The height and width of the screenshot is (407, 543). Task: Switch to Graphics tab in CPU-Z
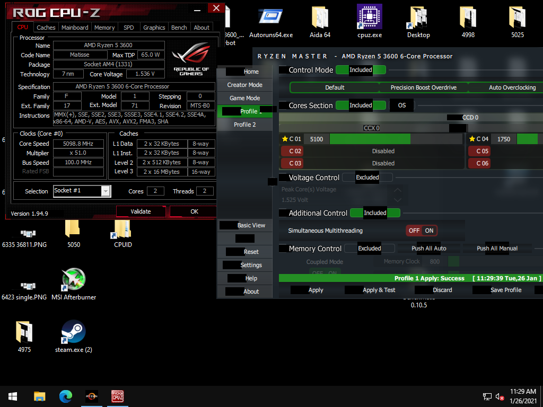click(x=154, y=28)
